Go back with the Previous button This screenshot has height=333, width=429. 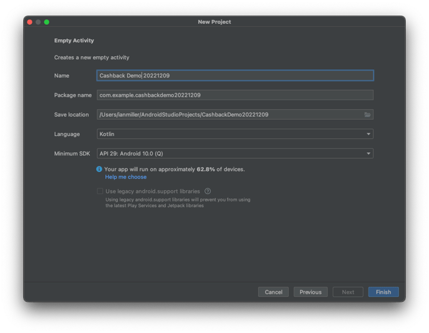(310, 292)
